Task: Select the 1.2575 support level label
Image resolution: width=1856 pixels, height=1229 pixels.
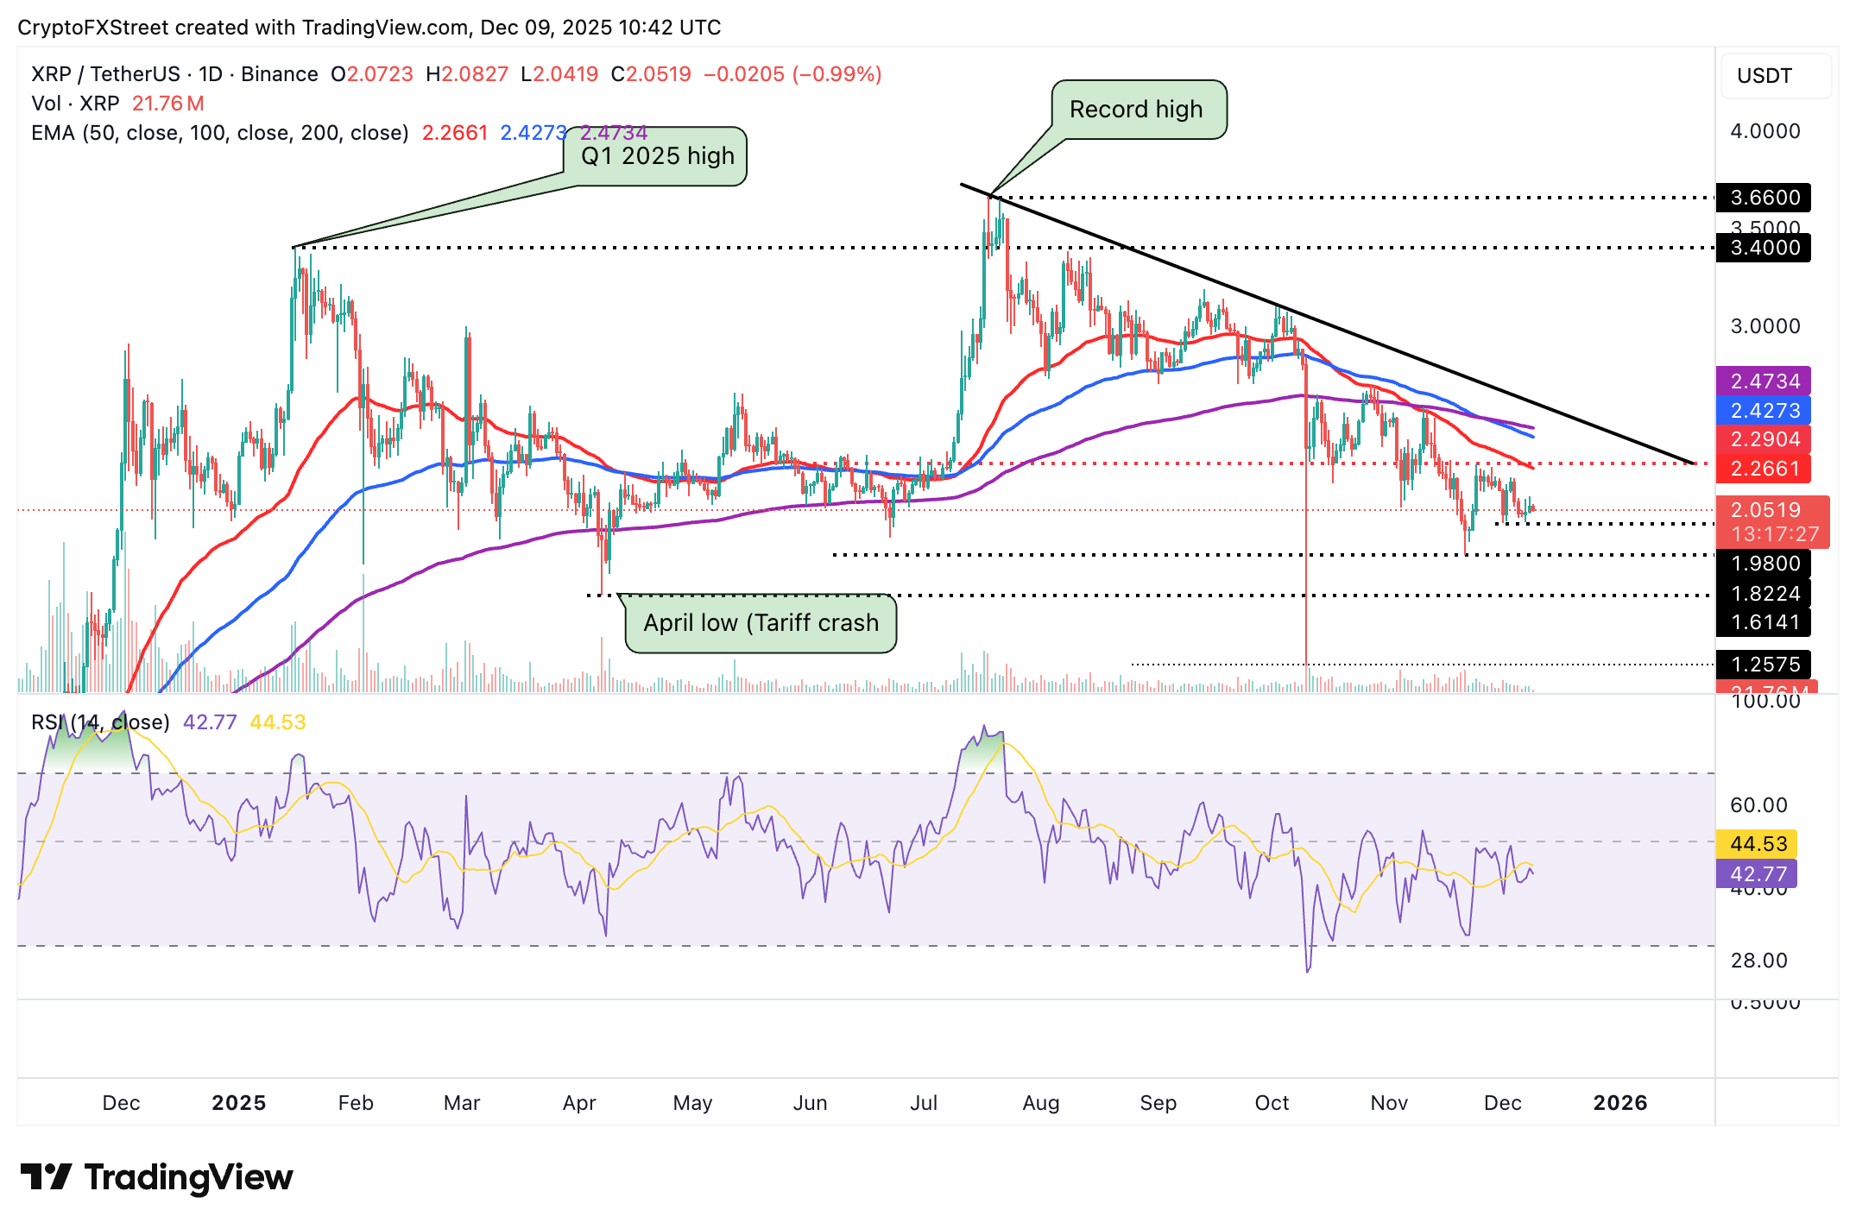Action: (1764, 665)
